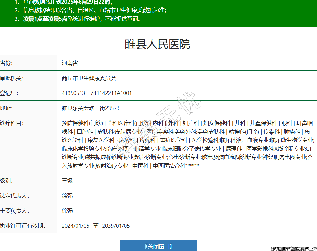Click the 法定代表人 field label
The image size is (317, 251).
(x=14, y=196)
